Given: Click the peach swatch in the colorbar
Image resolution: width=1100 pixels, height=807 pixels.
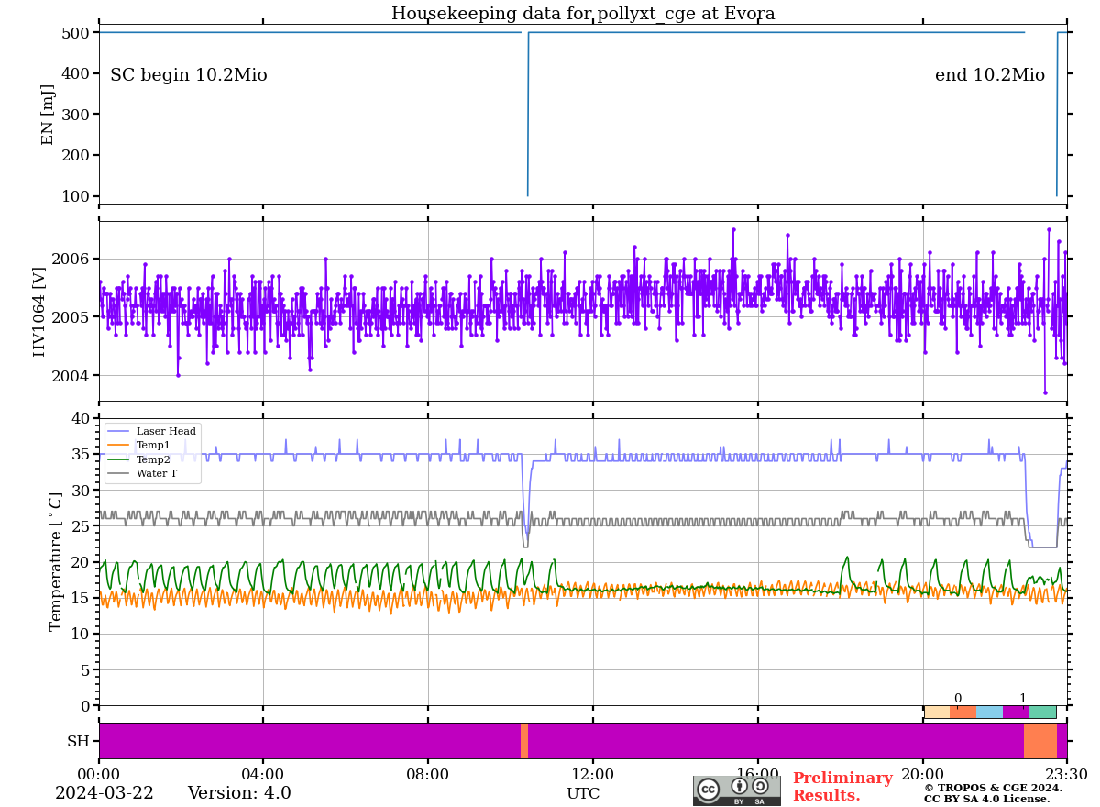Looking at the screenshot, I should (937, 712).
